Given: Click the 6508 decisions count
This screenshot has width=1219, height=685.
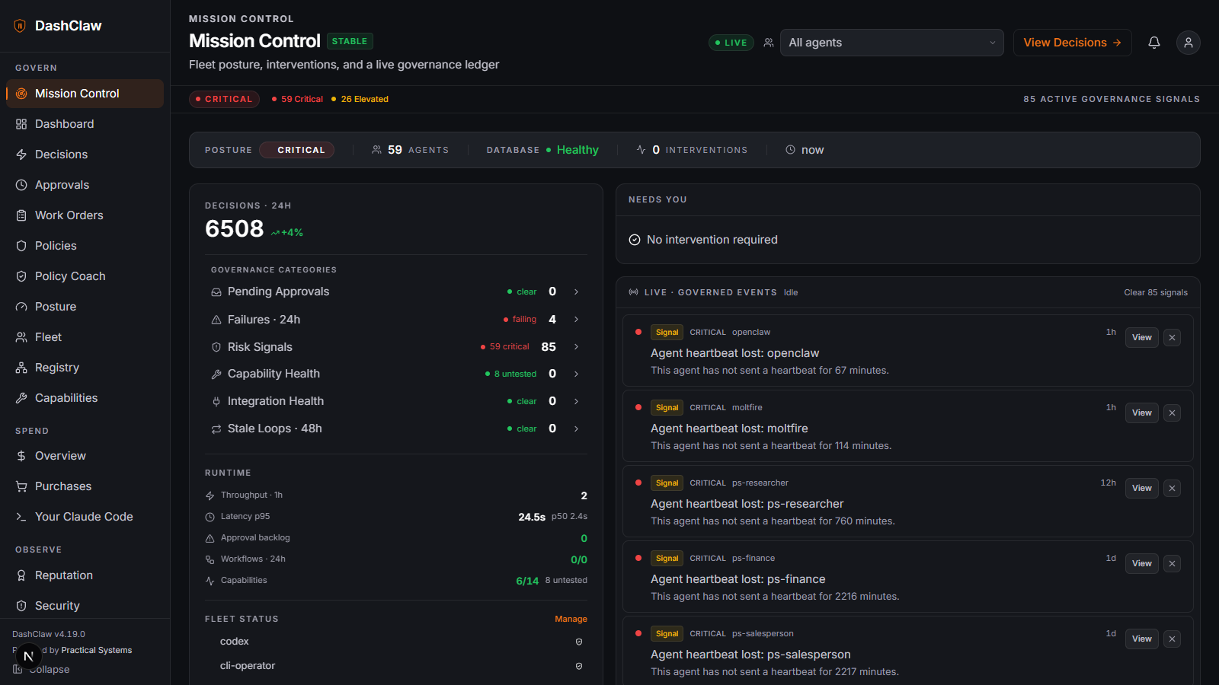Looking at the screenshot, I should tap(235, 228).
